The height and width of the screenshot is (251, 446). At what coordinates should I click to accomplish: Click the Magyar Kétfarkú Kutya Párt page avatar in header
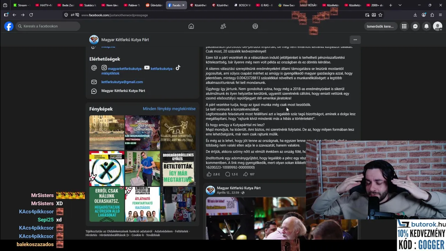click(x=94, y=40)
